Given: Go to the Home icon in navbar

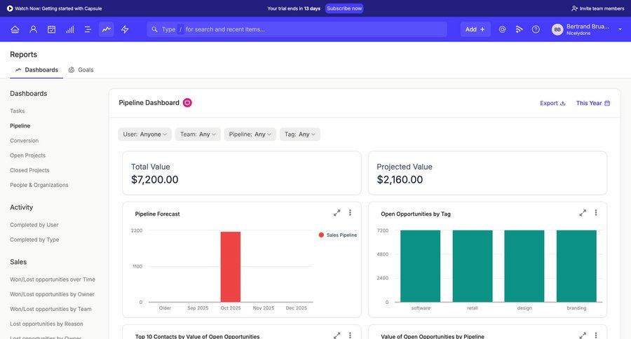Looking at the screenshot, I should (x=15, y=29).
